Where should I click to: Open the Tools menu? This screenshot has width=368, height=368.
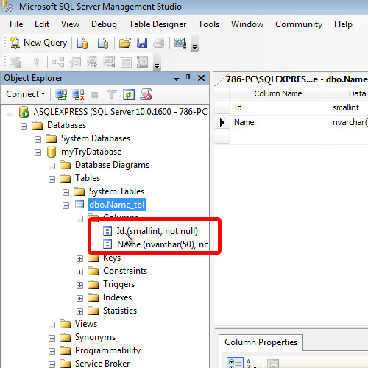pos(208,24)
